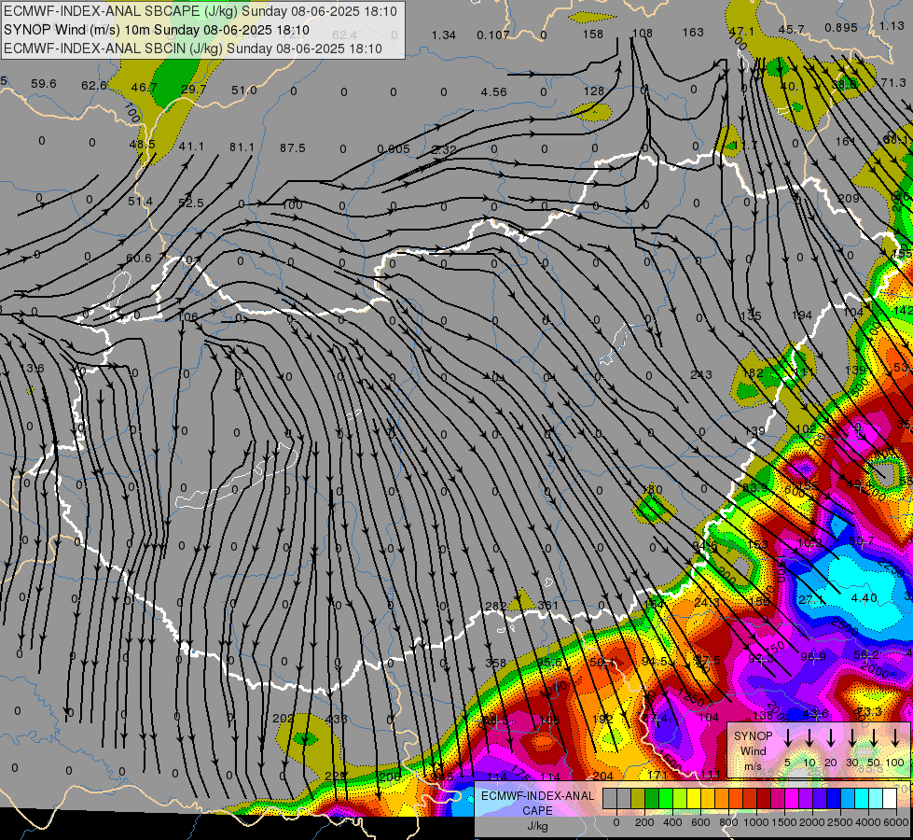Click the '41.1' grid value on the map

[x=191, y=147]
